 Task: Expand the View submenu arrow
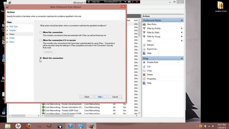182,40
